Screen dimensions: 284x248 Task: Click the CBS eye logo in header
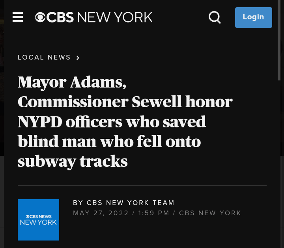pos(40,17)
